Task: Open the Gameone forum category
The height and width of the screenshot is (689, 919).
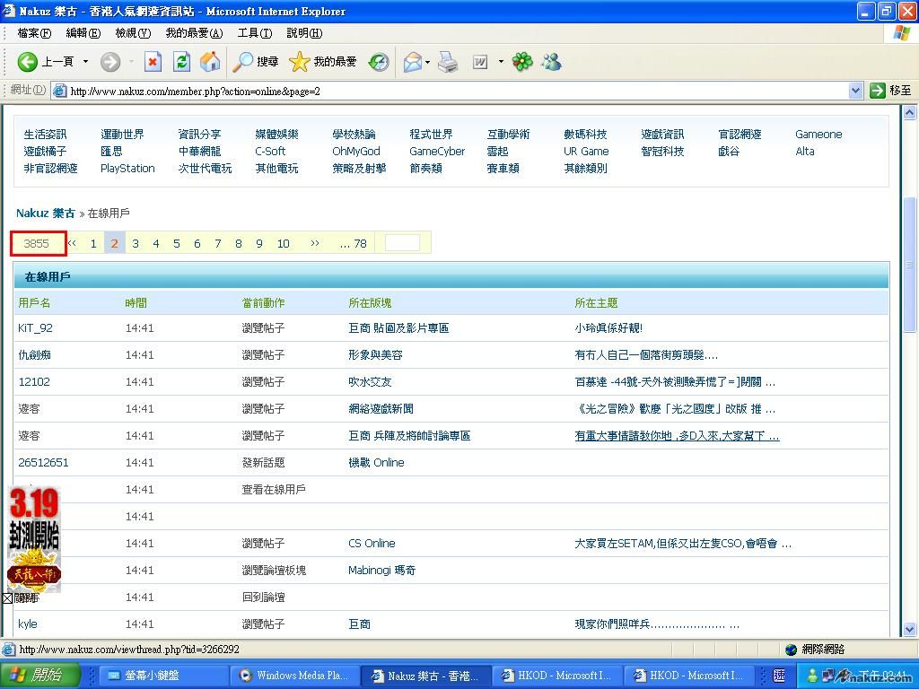Action: [x=818, y=135]
